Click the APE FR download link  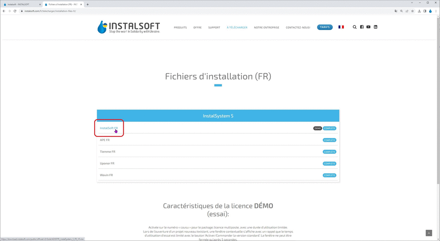tap(105, 140)
